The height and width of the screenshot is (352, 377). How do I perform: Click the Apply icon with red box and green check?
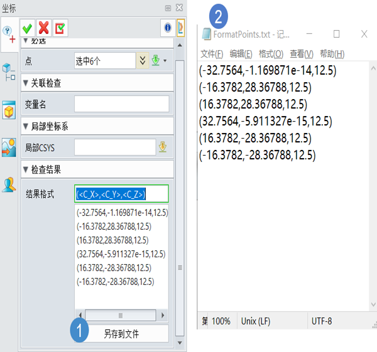(x=60, y=28)
